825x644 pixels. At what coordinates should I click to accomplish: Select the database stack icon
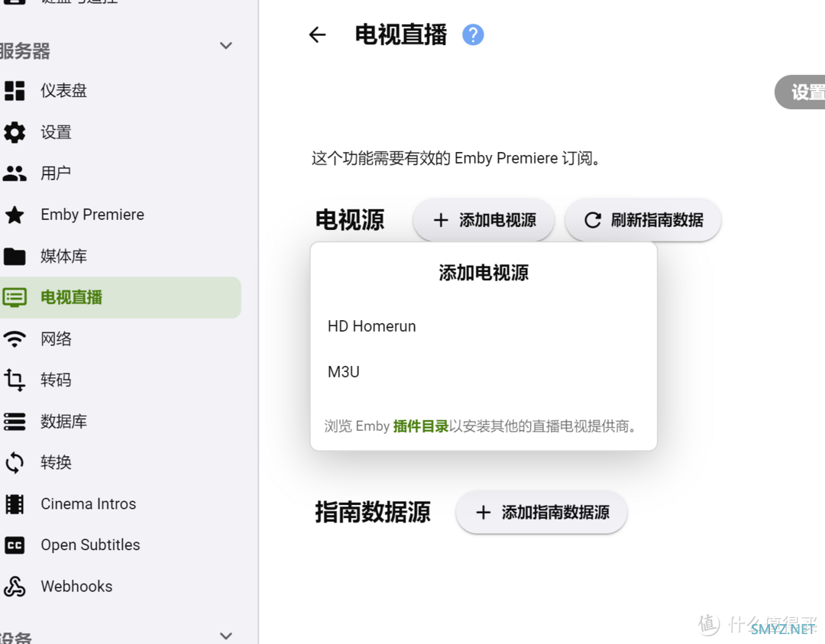tap(15, 421)
